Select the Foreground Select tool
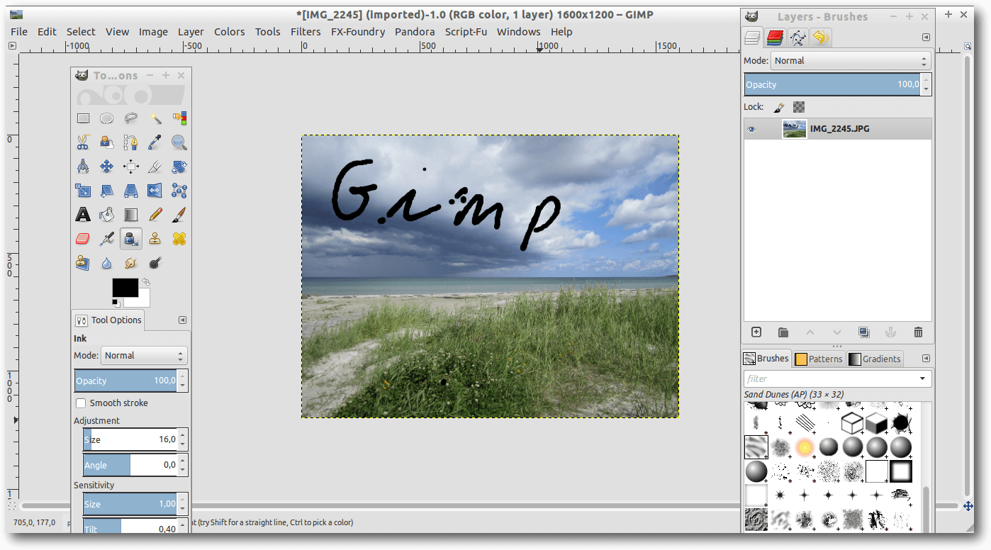Image resolution: width=991 pixels, height=550 pixels. click(106, 142)
